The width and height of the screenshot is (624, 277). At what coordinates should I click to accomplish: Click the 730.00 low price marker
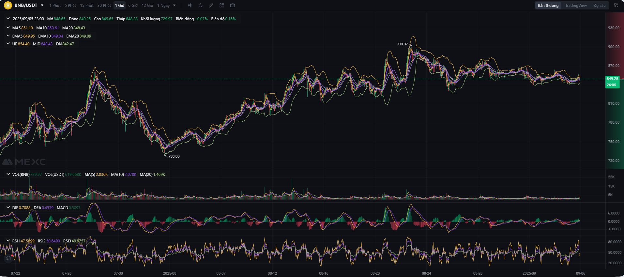pos(174,156)
